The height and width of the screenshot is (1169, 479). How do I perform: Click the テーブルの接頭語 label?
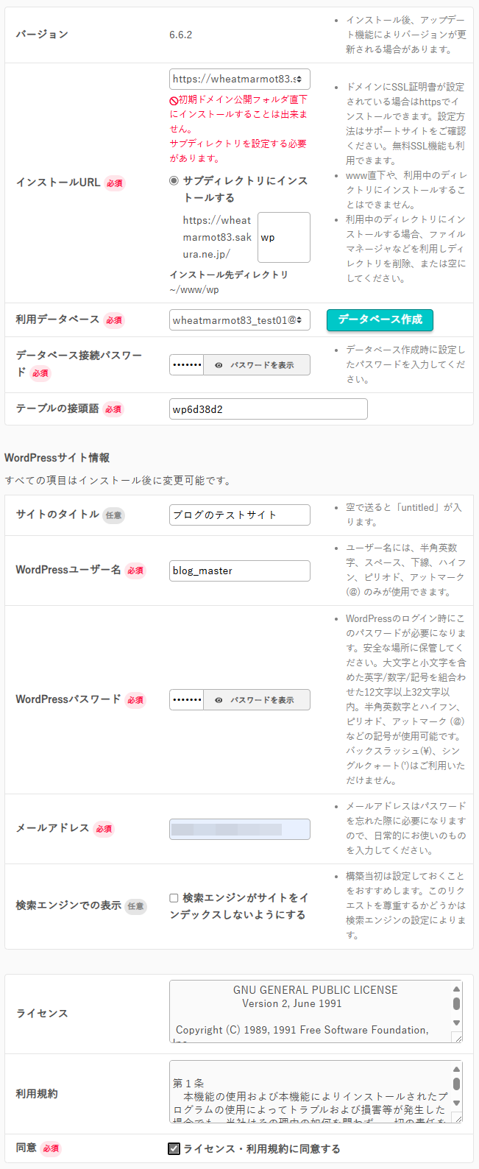(x=57, y=409)
